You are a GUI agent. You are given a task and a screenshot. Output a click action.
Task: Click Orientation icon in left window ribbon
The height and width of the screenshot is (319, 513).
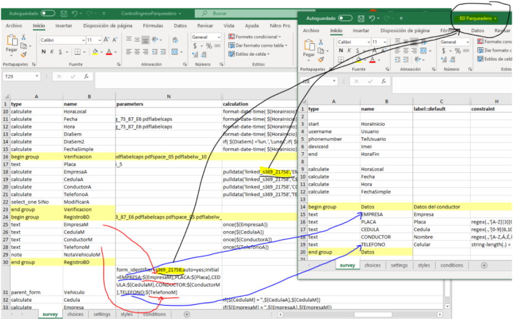click(155, 39)
